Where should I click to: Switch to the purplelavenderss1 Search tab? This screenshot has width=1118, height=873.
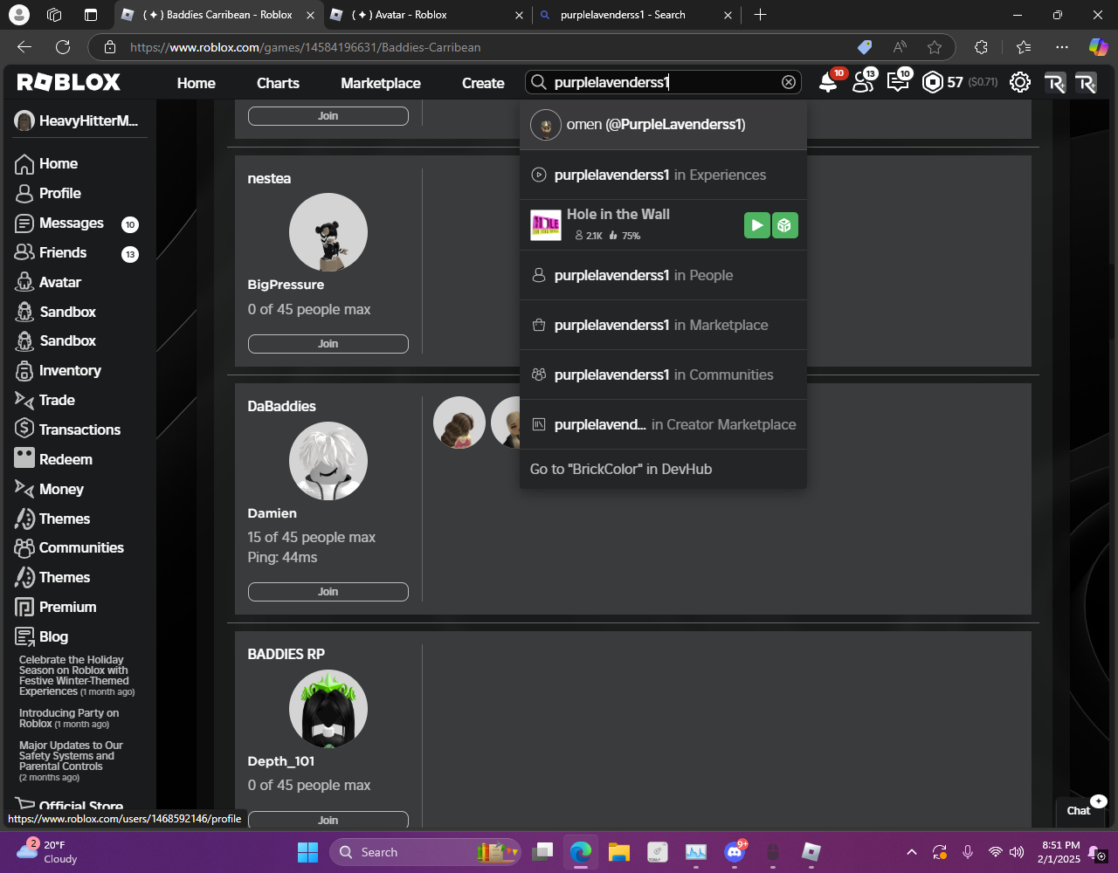tap(636, 15)
